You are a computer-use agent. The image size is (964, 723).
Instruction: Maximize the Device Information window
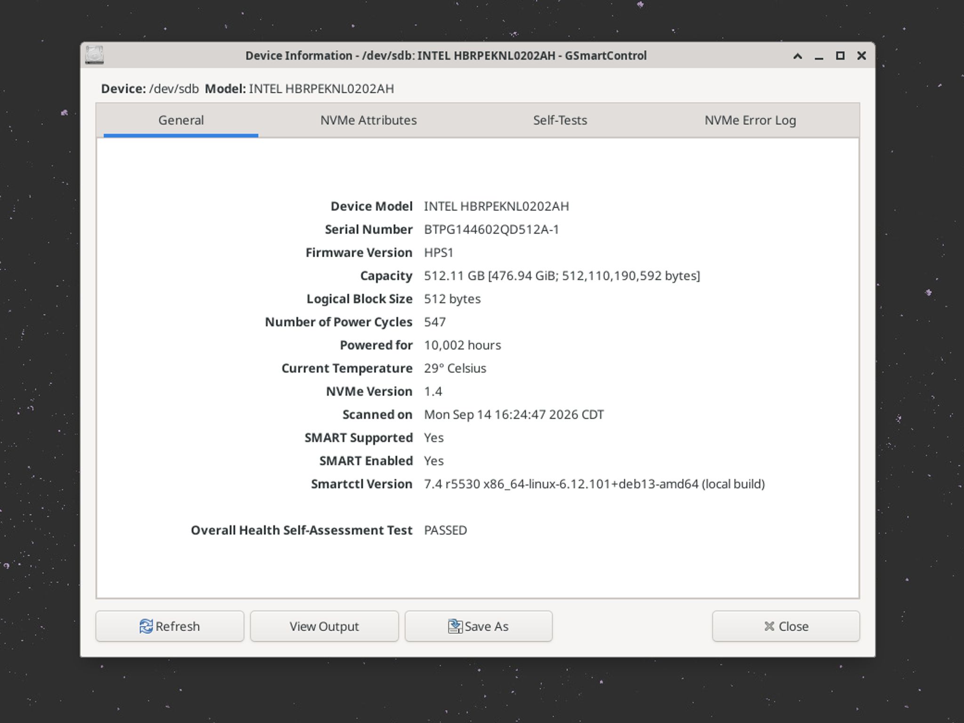pyautogui.click(x=840, y=56)
